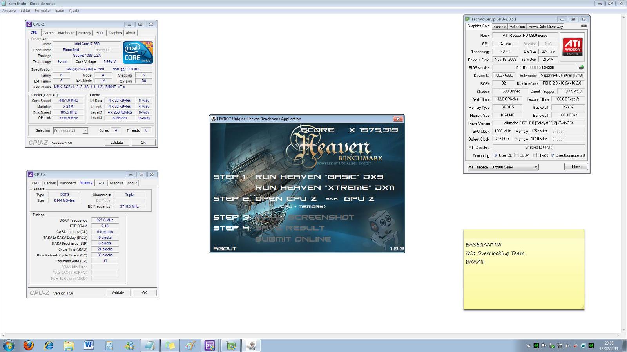Open Internet Explorer from the taskbar
This screenshot has height=352, width=627.
click(49, 345)
